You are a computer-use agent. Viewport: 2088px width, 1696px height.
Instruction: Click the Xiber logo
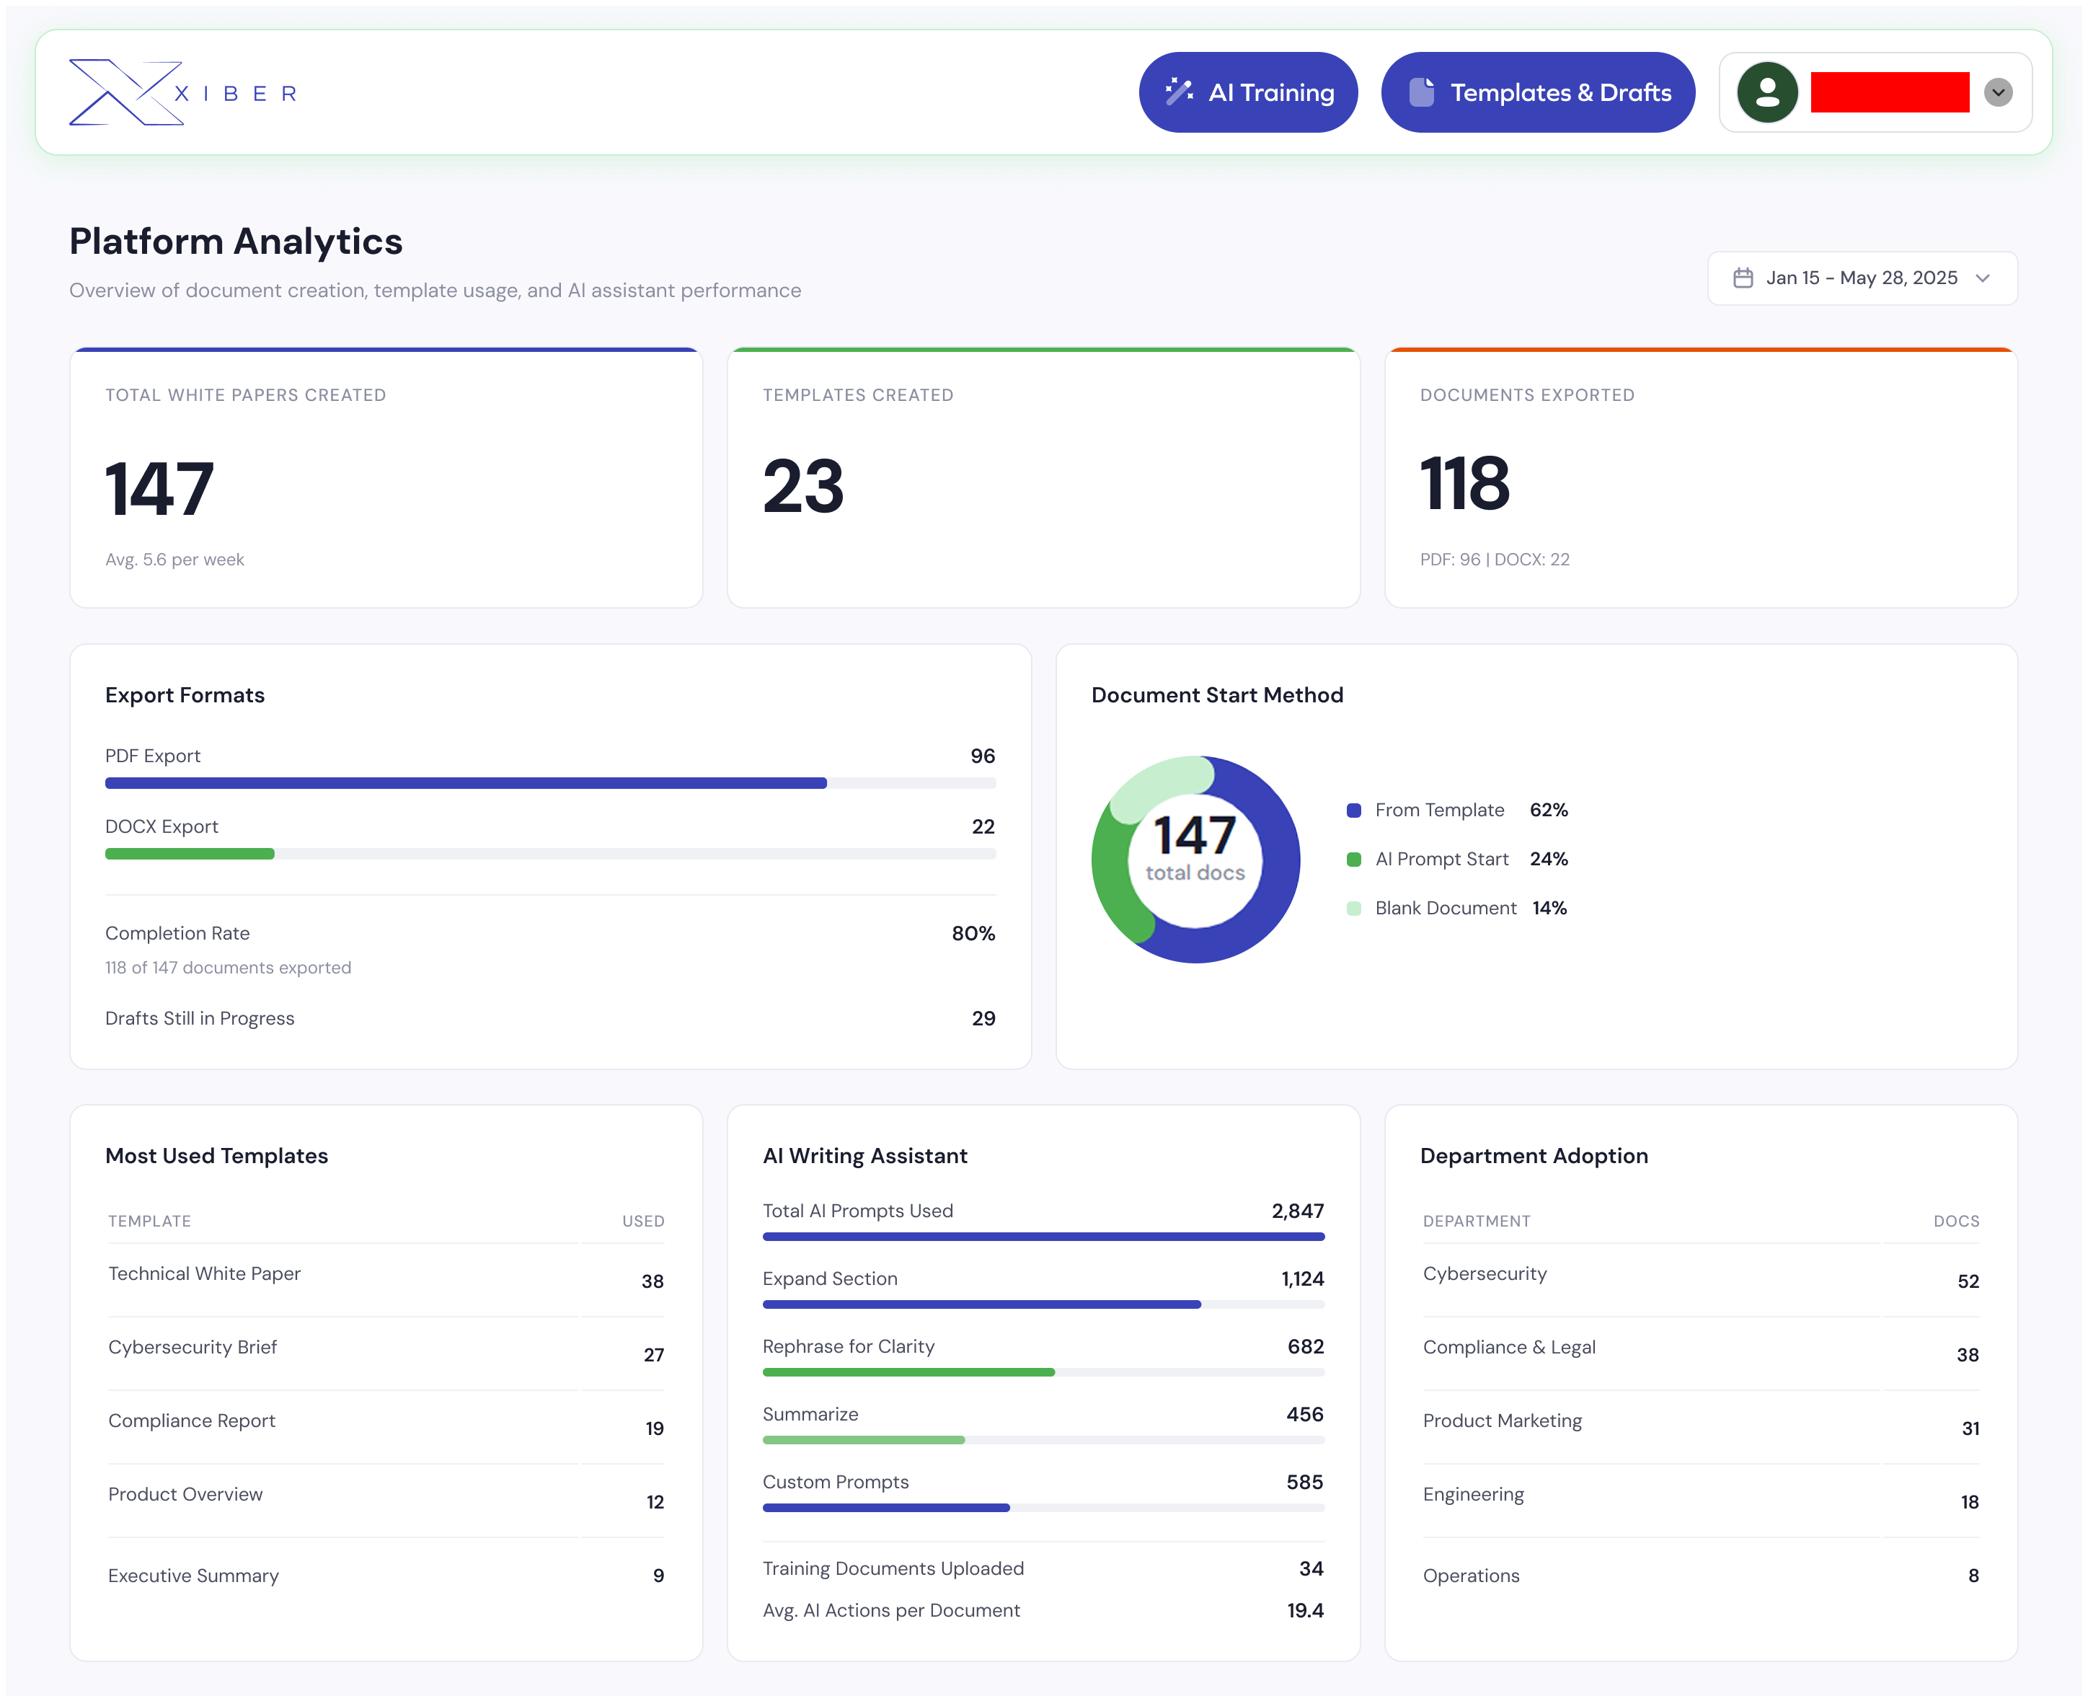[182, 93]
